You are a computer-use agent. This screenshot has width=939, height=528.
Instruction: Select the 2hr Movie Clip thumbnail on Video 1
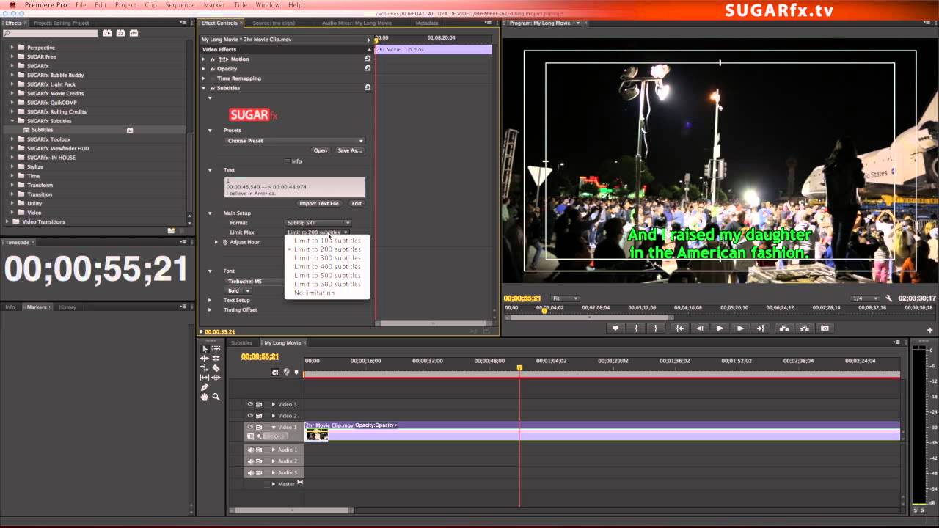pos(317,435)
